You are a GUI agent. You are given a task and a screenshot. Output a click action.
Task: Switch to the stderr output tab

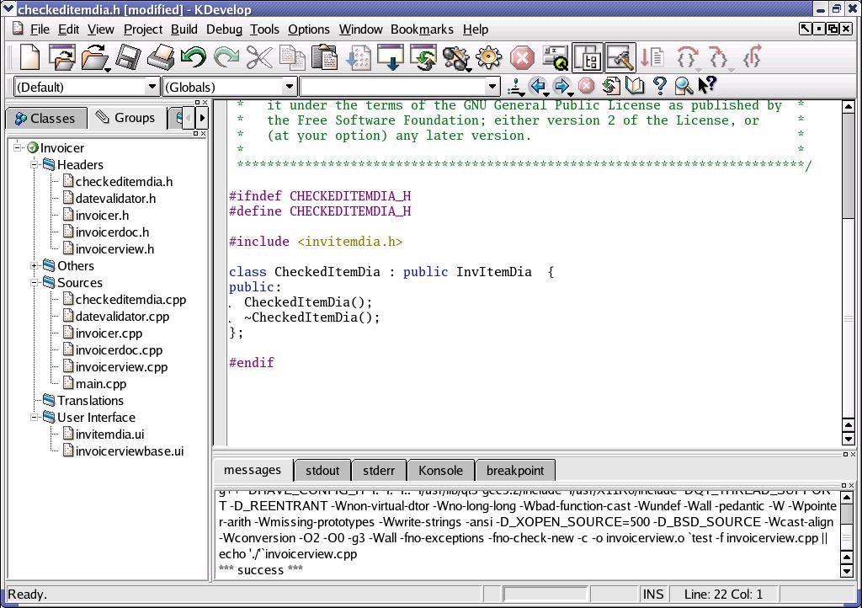point(379,471)
